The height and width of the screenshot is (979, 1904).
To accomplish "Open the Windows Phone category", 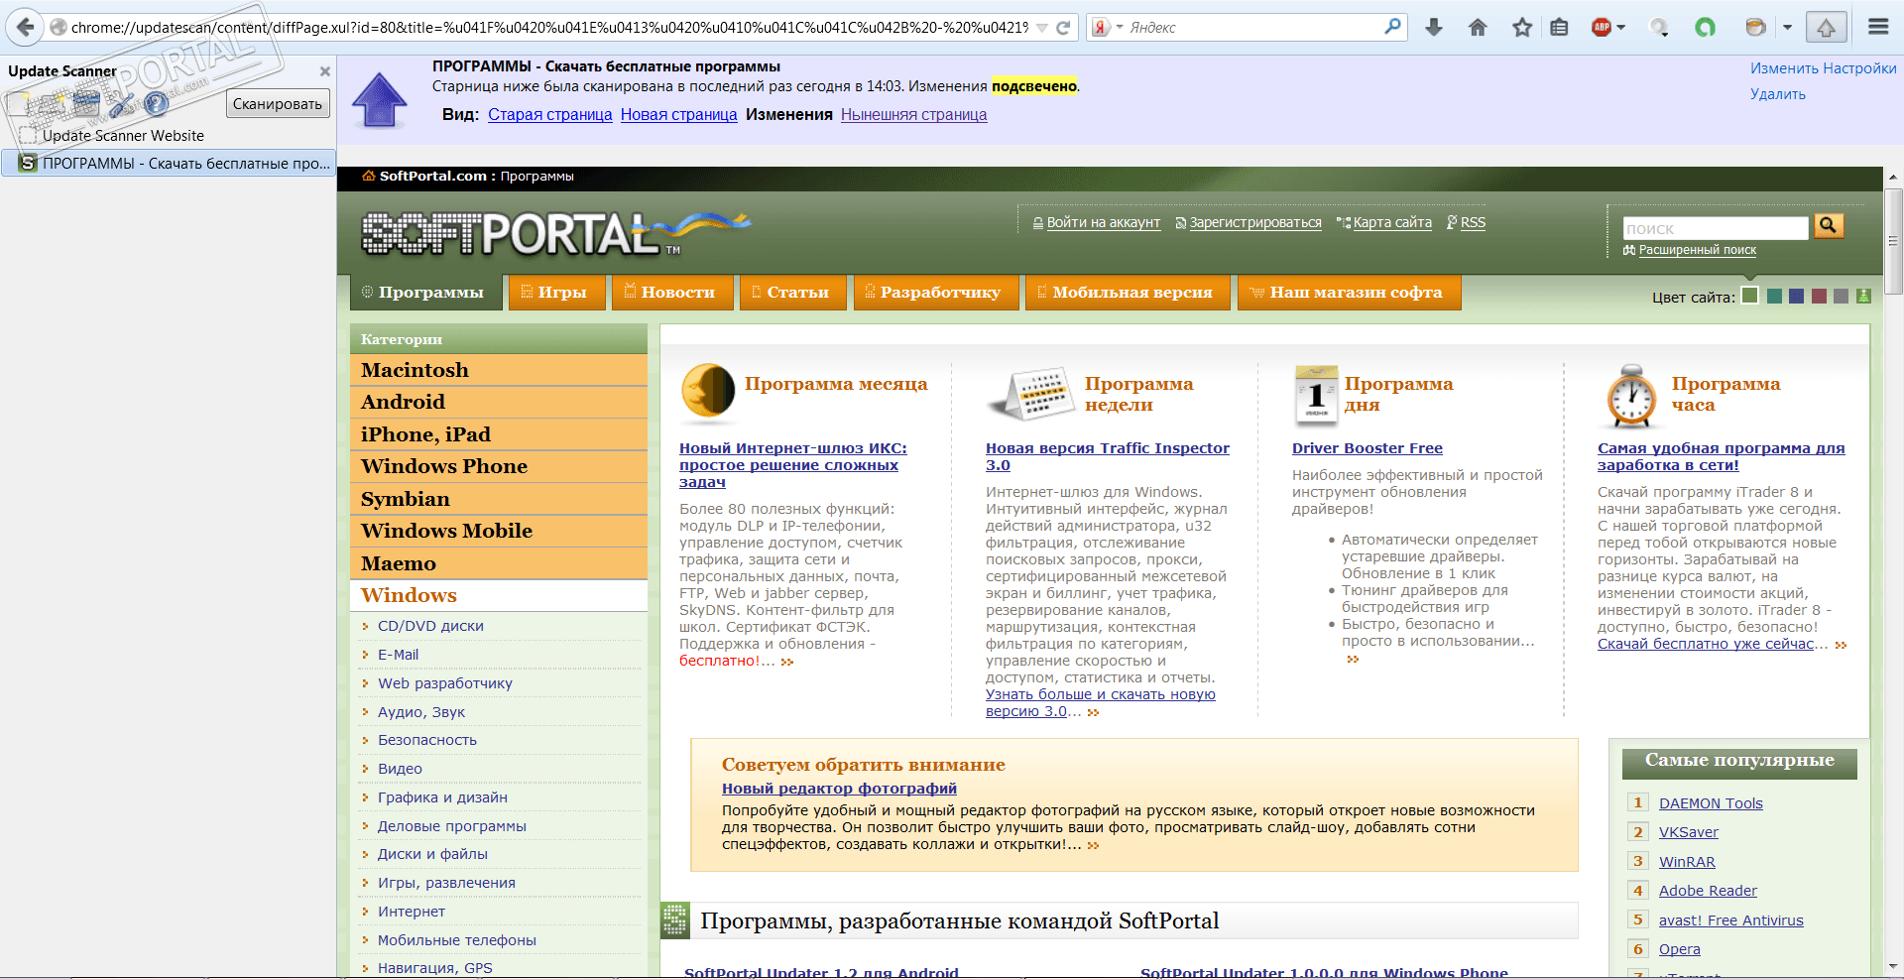I will pyautogui.click(x=499, y=466).
